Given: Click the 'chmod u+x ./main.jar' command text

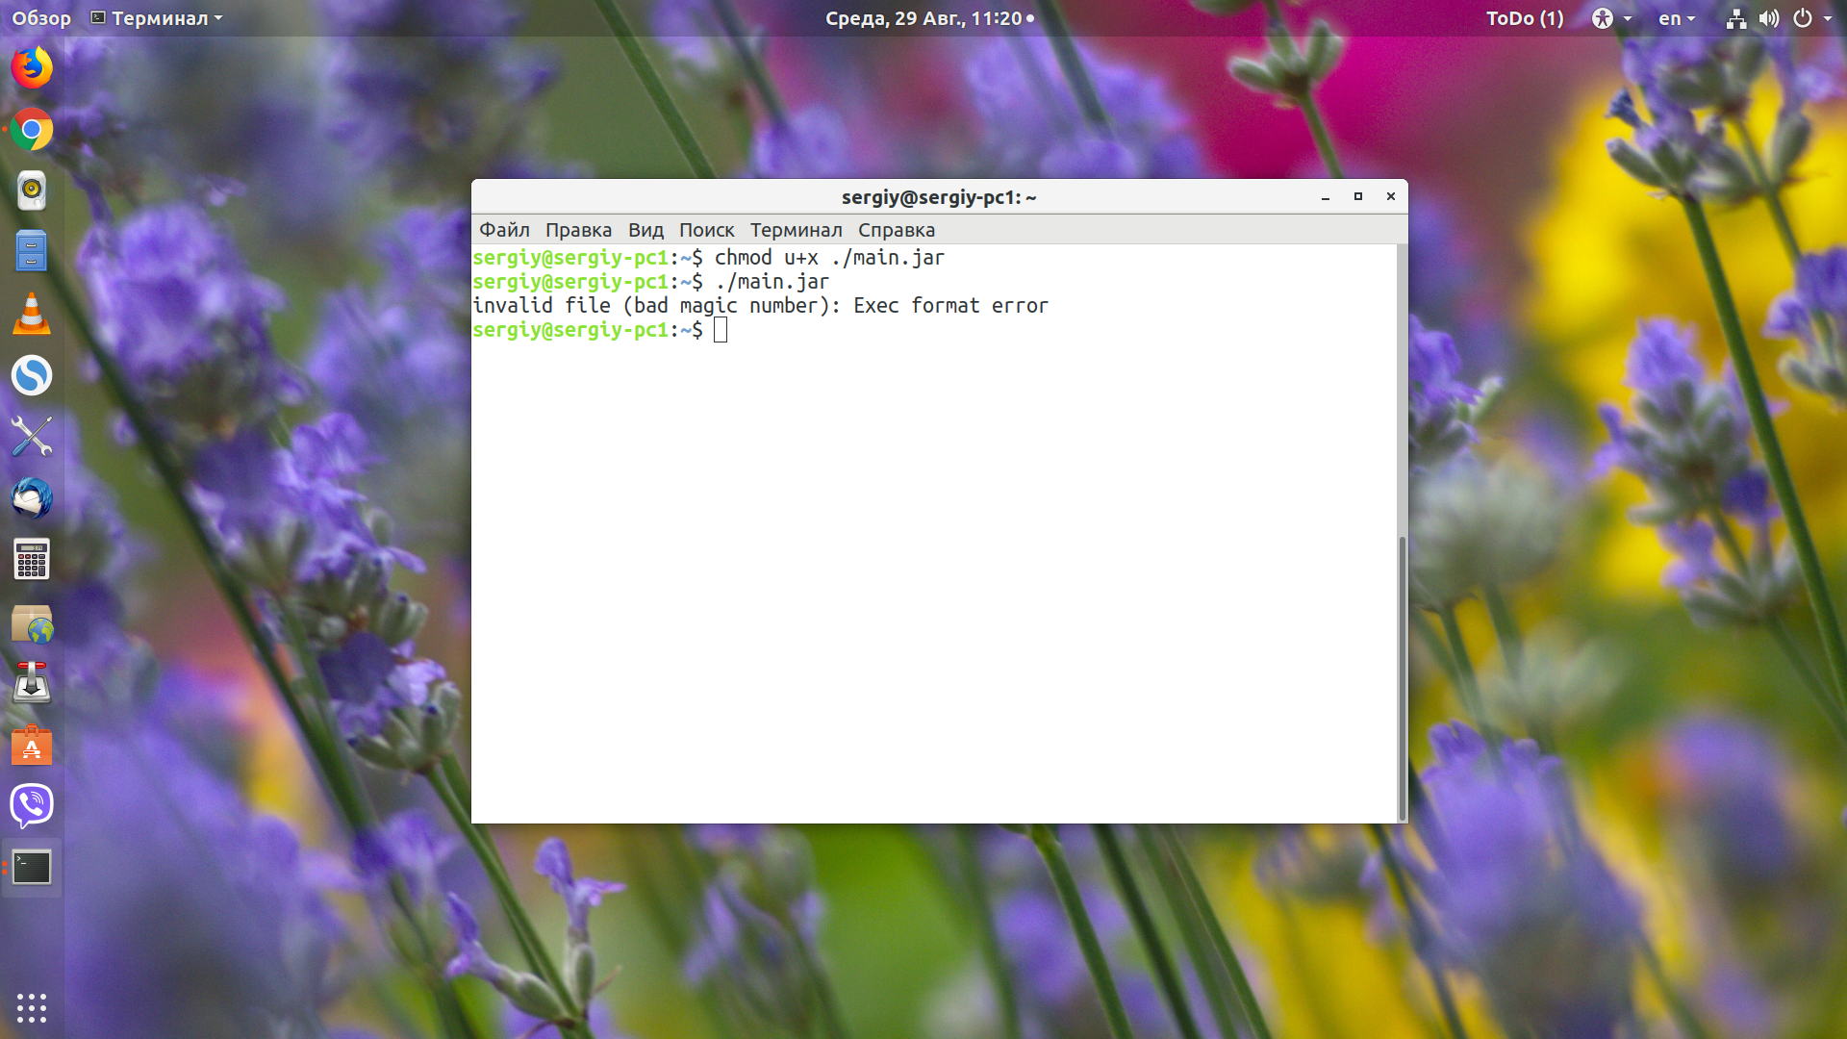Looking at the screenshot, I should (829, 258).
